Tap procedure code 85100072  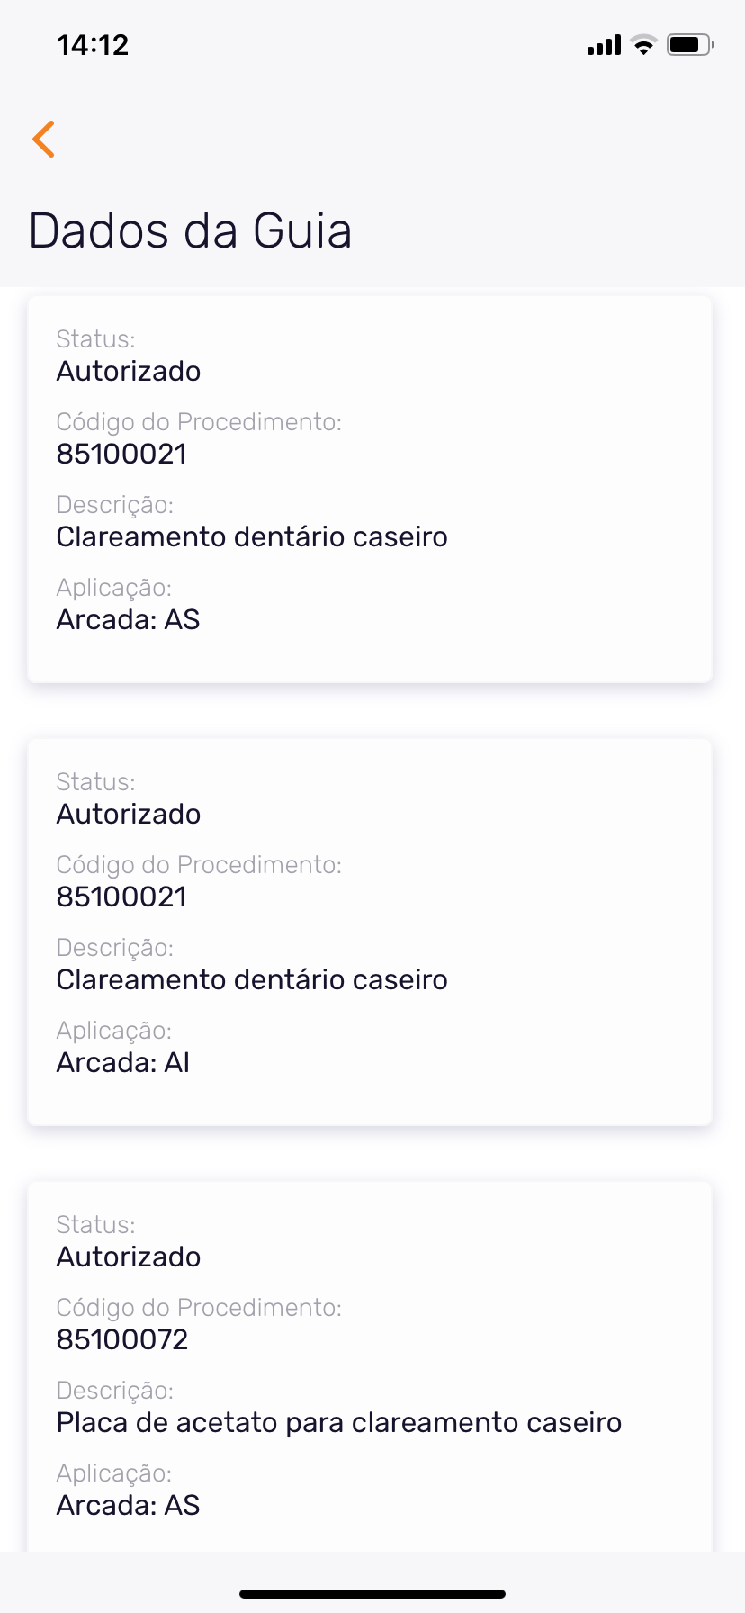click(122, 1339)
